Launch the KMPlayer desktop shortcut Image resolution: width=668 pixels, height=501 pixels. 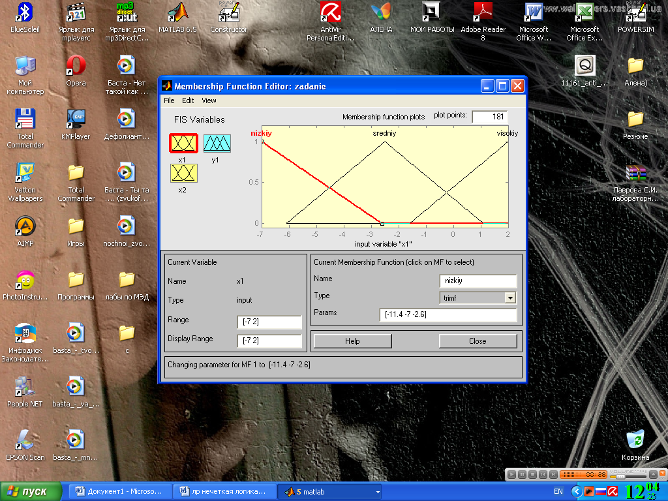pyautogui.click(x=76, y=125)
